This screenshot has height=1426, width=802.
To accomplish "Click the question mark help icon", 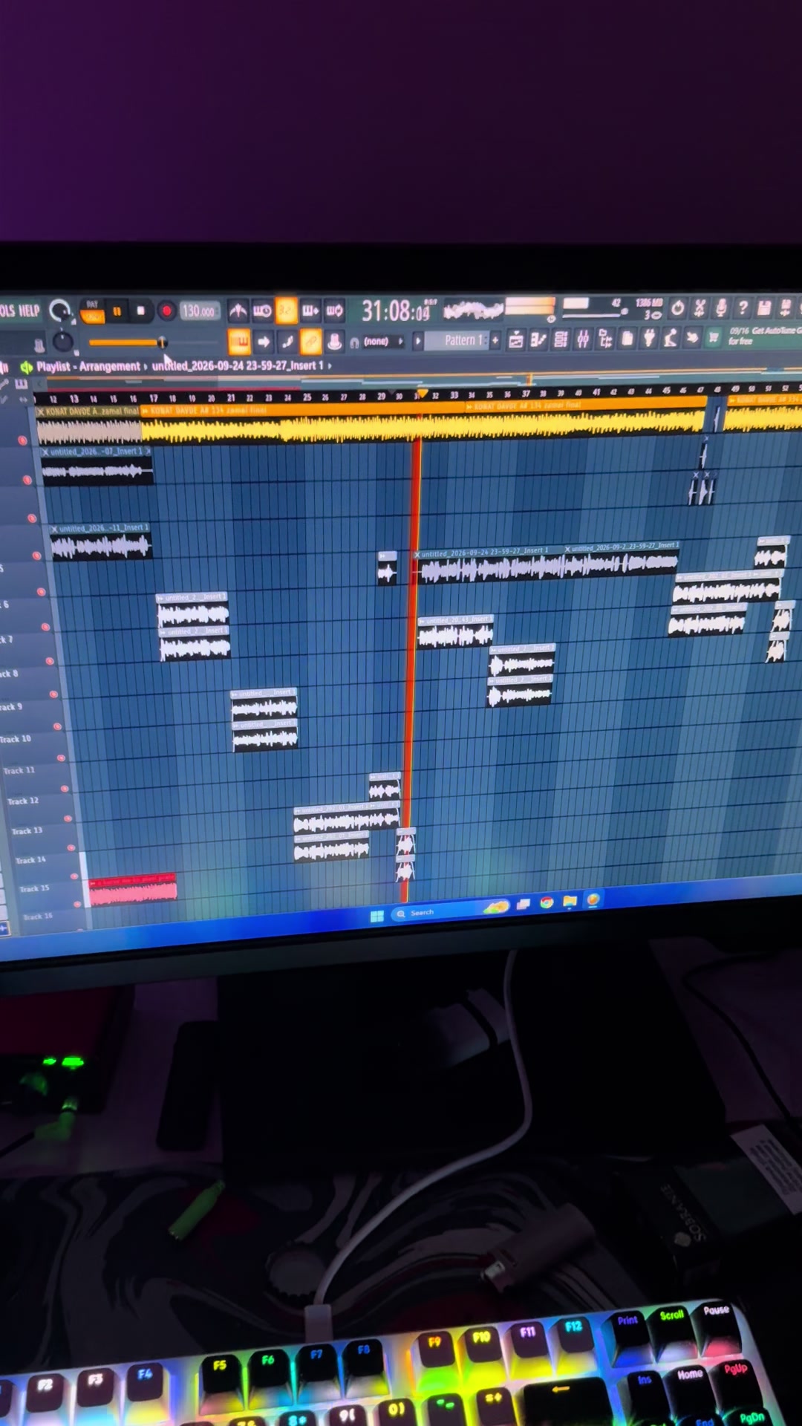I will (x=742, y=307).
